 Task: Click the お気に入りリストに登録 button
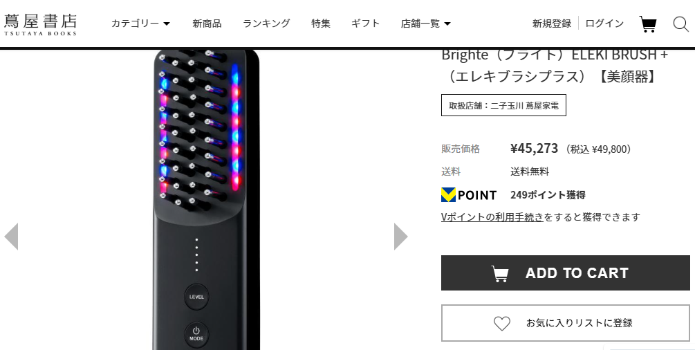point(566,322)
